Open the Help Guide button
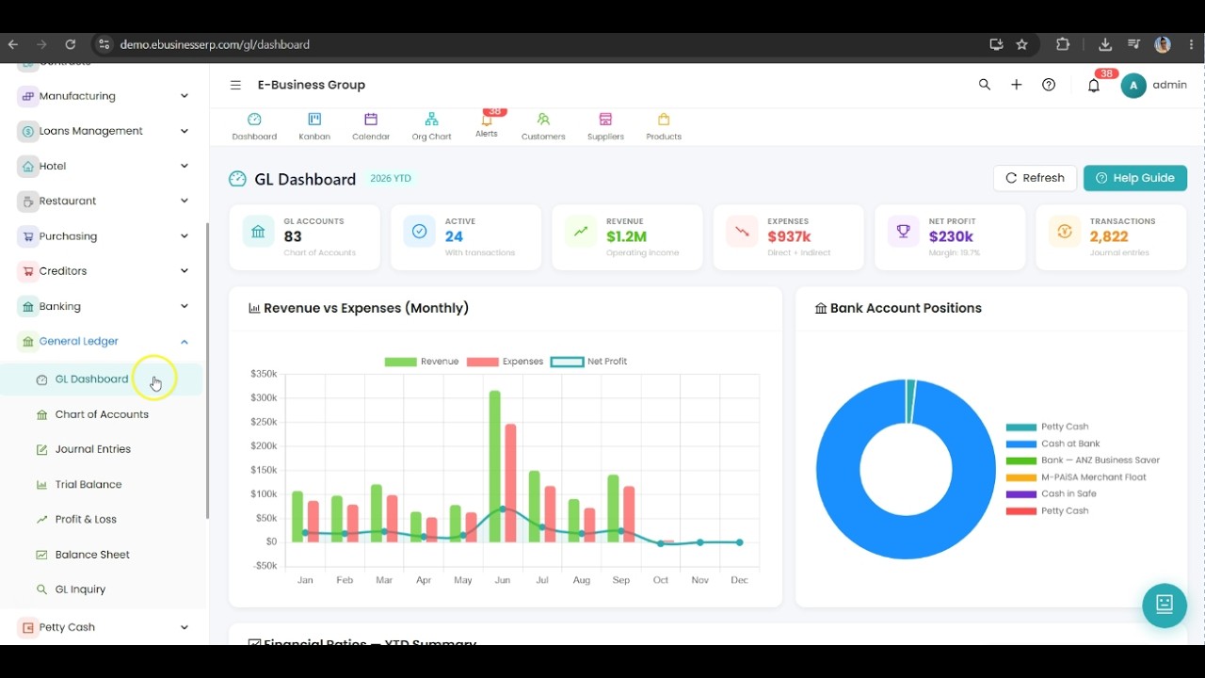Screen dimensions: 1205x678 pos(1135,178)
